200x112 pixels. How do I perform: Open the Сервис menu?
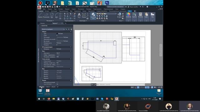pyautogui.click(x=74, y=9)
